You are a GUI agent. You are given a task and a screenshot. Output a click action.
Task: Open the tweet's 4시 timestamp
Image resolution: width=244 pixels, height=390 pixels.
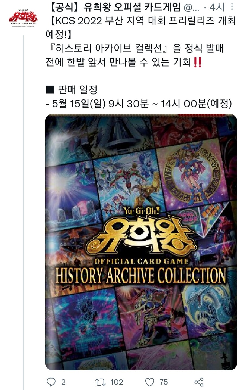click(217, 7)
